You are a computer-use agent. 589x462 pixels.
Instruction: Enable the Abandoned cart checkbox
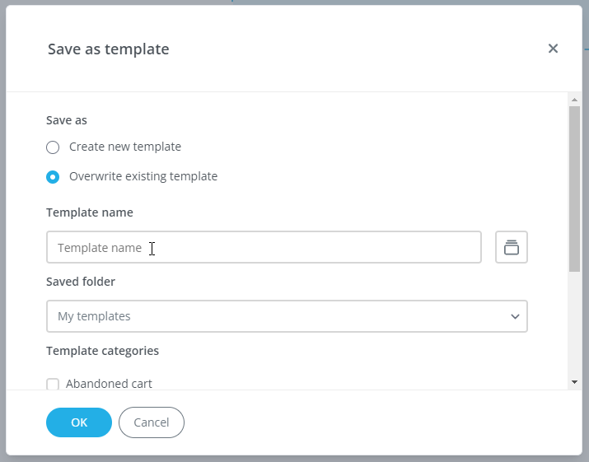(x=53, y=384)
